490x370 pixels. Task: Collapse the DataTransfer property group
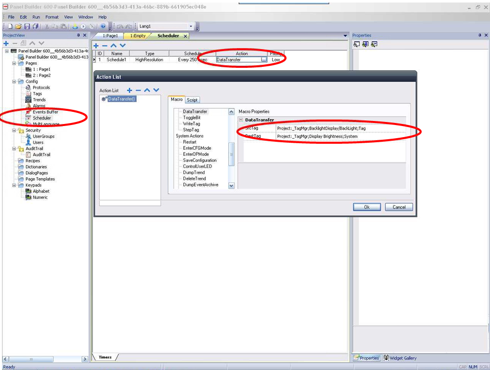click(x=241, y=120)
